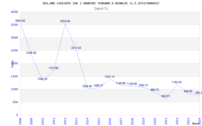
Task: Click the x-axis year 2013
Action: click(x=76, y=121)
